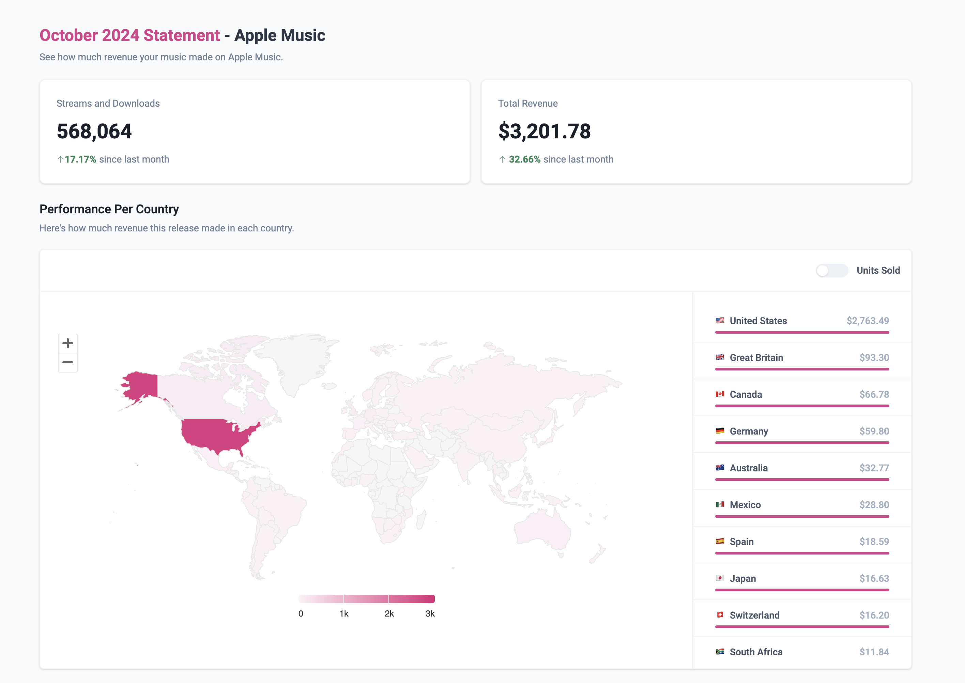Click the Great Britain flag icon

pyautogui.click(x=720, y=357)
